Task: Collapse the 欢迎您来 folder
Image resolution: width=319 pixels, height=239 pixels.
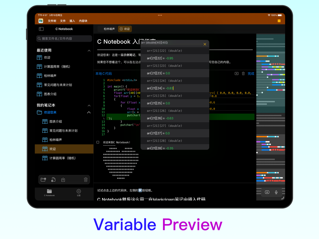Action: click(x=89, y=112)
